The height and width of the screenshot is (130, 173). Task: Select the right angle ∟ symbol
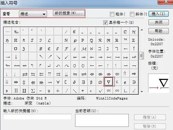coord(125,90)
